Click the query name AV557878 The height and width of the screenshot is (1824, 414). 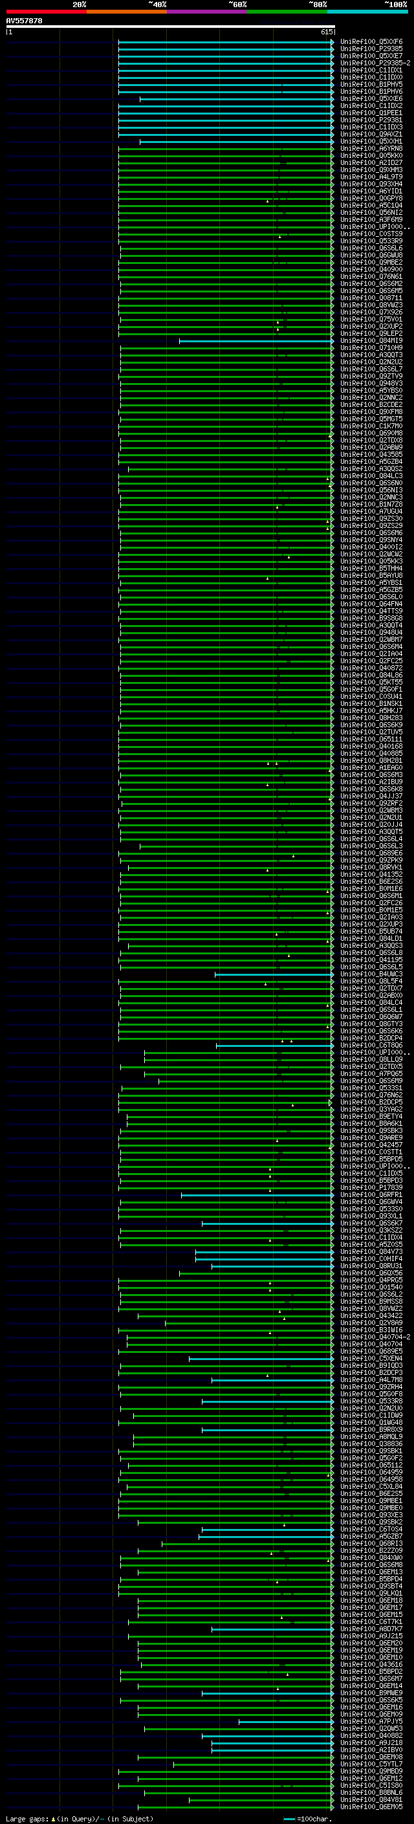coord(24,21)
